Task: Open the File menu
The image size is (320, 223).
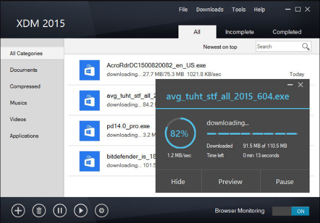Action: click(x=183, y=9)
